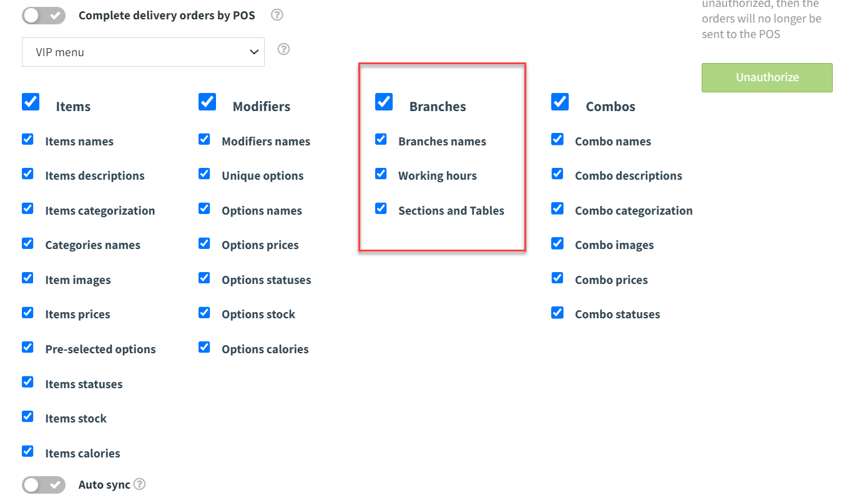Uncheck Branches names checkbox
The image size is (849, 503).
[x=381, y=139]
